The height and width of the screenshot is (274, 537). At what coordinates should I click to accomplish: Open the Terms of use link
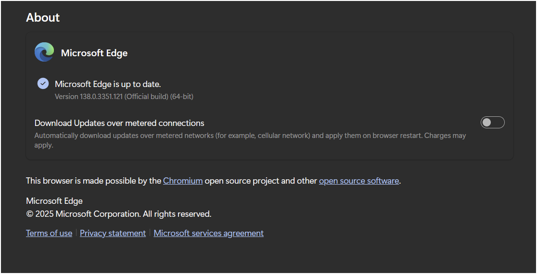[x=49, y=233]
